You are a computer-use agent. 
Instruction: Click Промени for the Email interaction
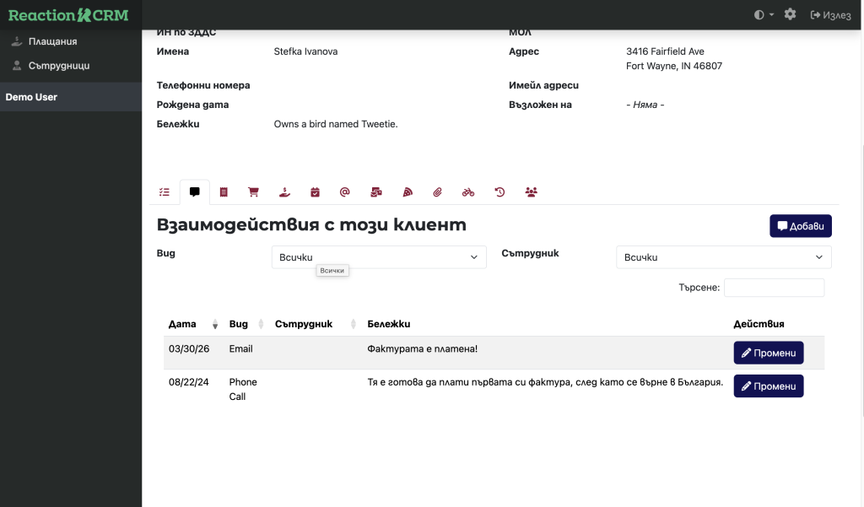(x=768, y=353)
